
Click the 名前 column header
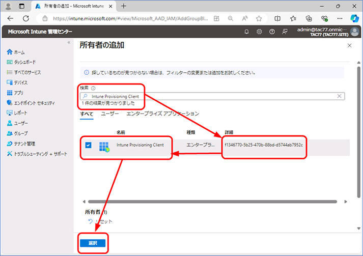pyautogui.click(x=121, y=132)
